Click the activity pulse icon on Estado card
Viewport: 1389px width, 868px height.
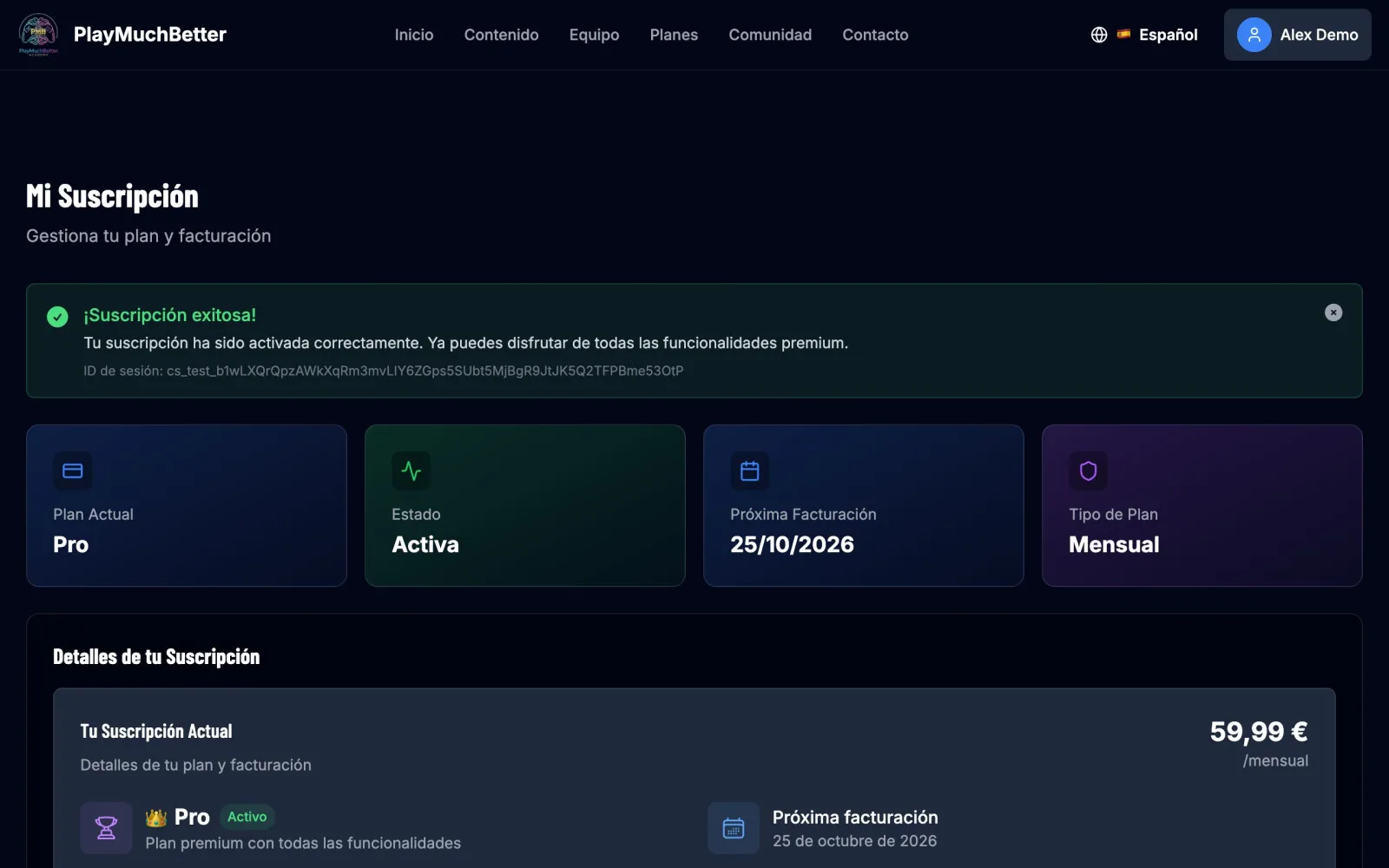click(x=411, y=470)
